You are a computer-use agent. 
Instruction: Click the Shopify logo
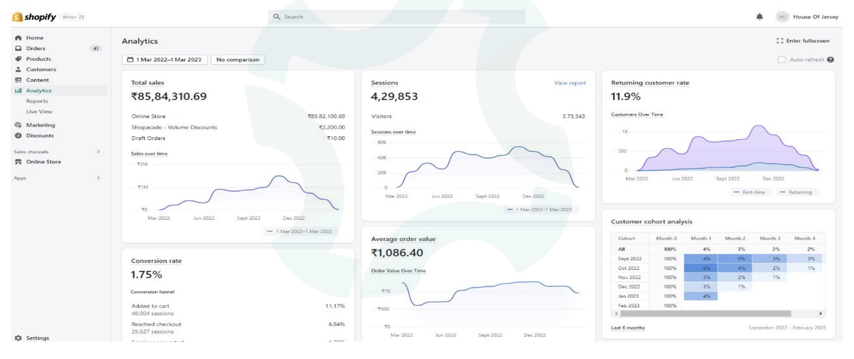pos(34,17)
